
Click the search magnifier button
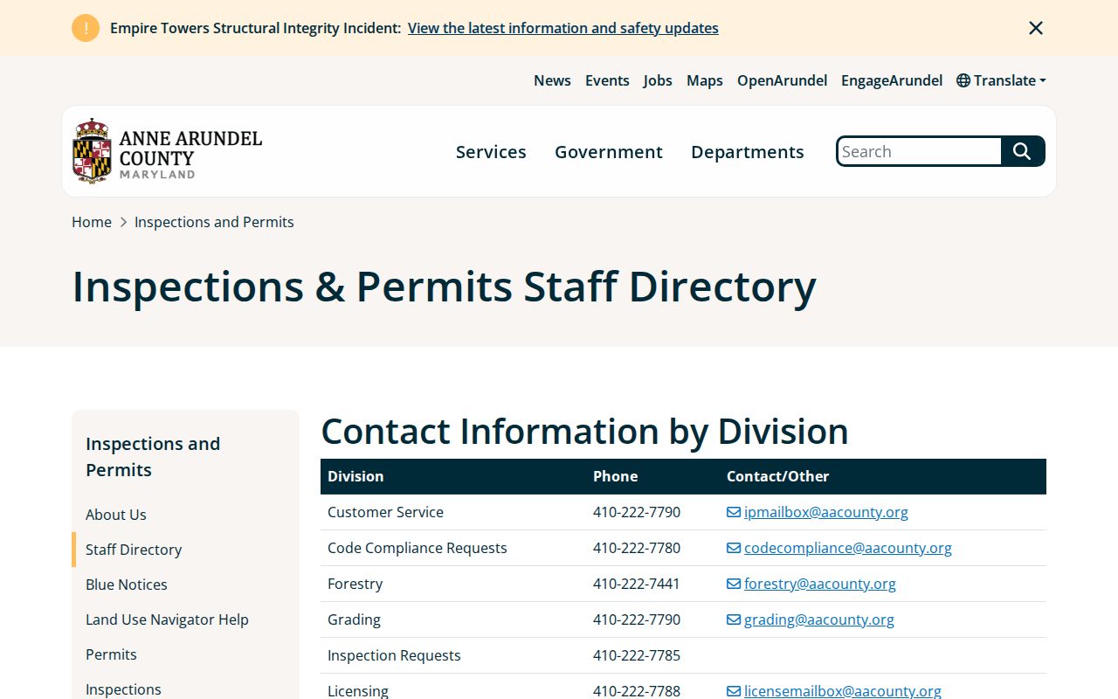click(1023, 151)
